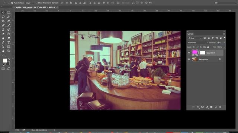
Task: Open the Edit Toolbar three-dots menu
Action: point(3,55)
